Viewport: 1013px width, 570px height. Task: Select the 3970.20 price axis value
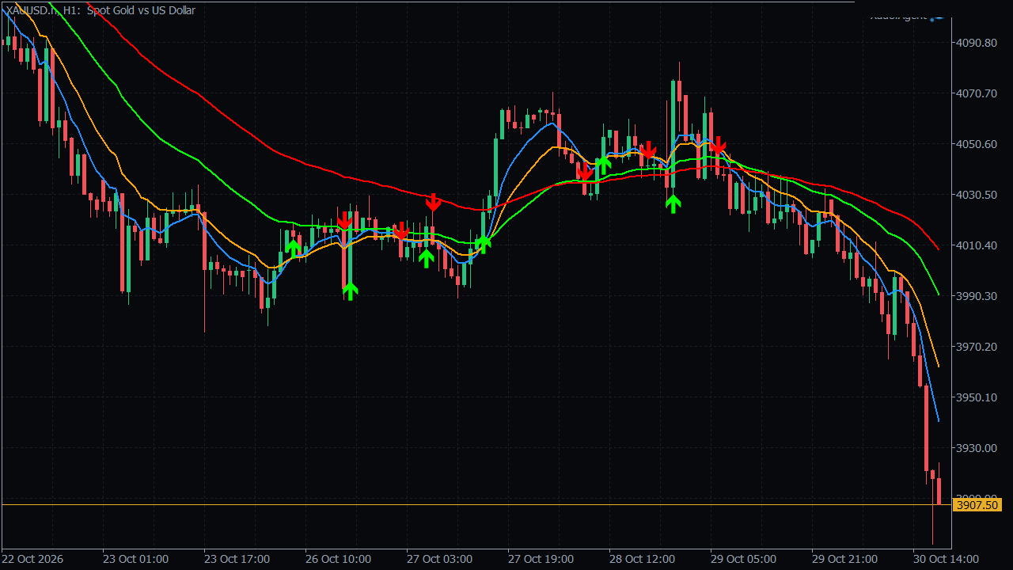coord(977,347)
